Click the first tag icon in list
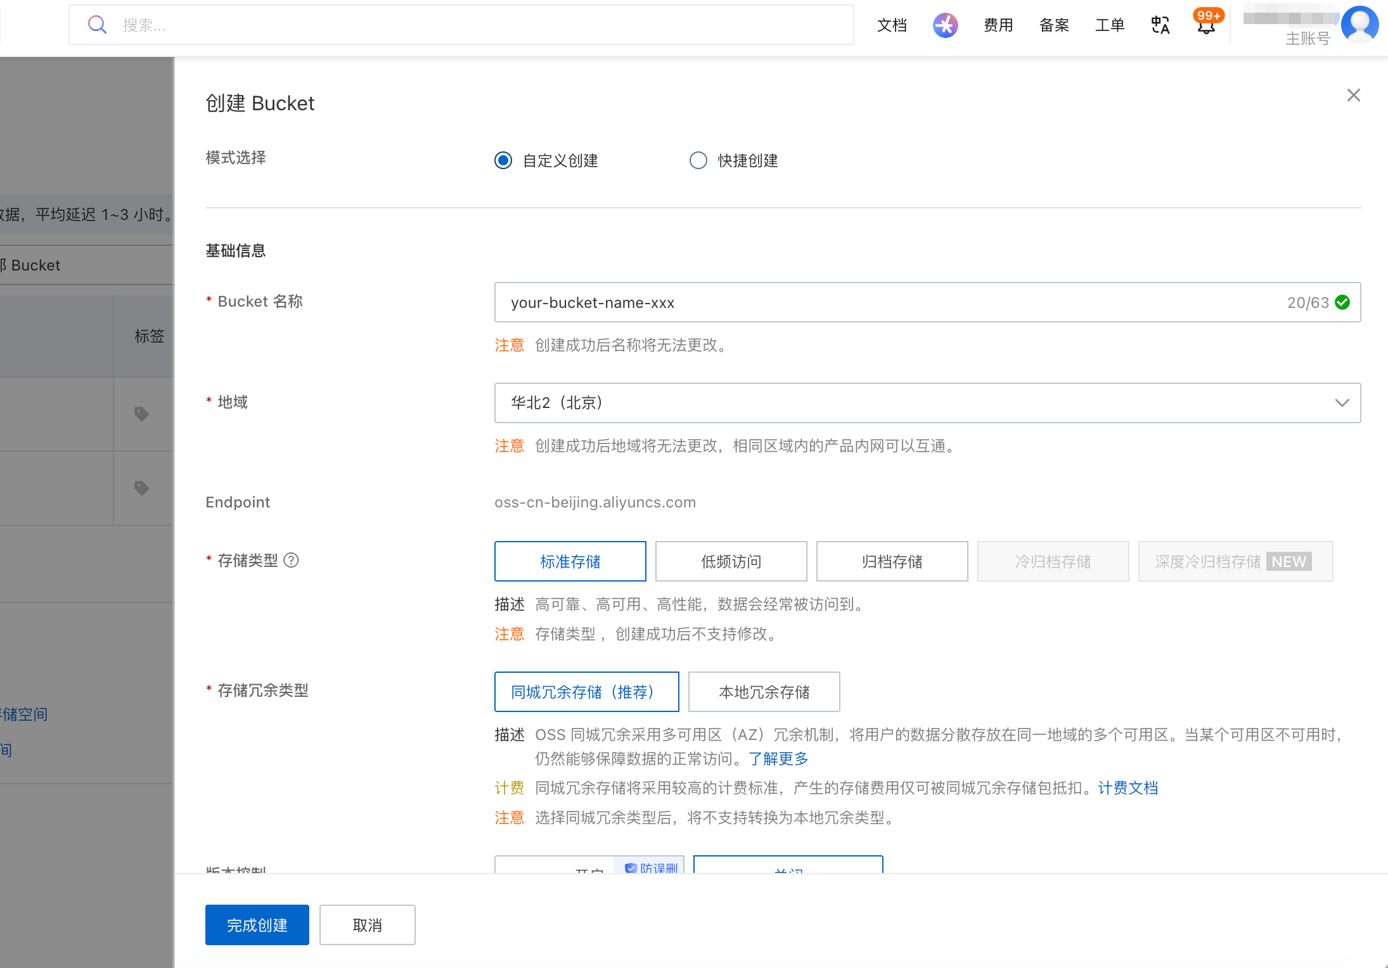Screen dimensions: 1388x968 pyautogui.click(x=142, y=414)
